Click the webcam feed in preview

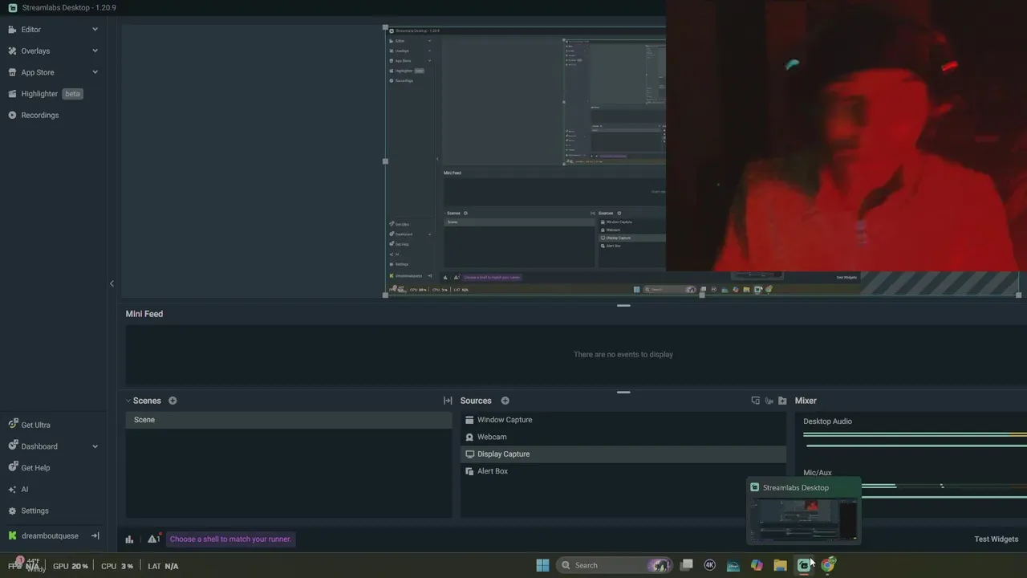point(846,136)
